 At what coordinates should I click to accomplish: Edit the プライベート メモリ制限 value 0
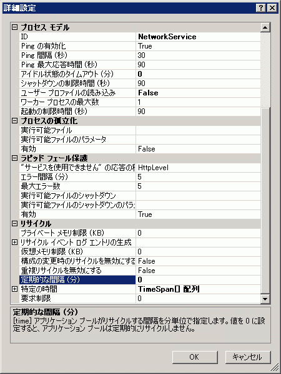[199, 233]
